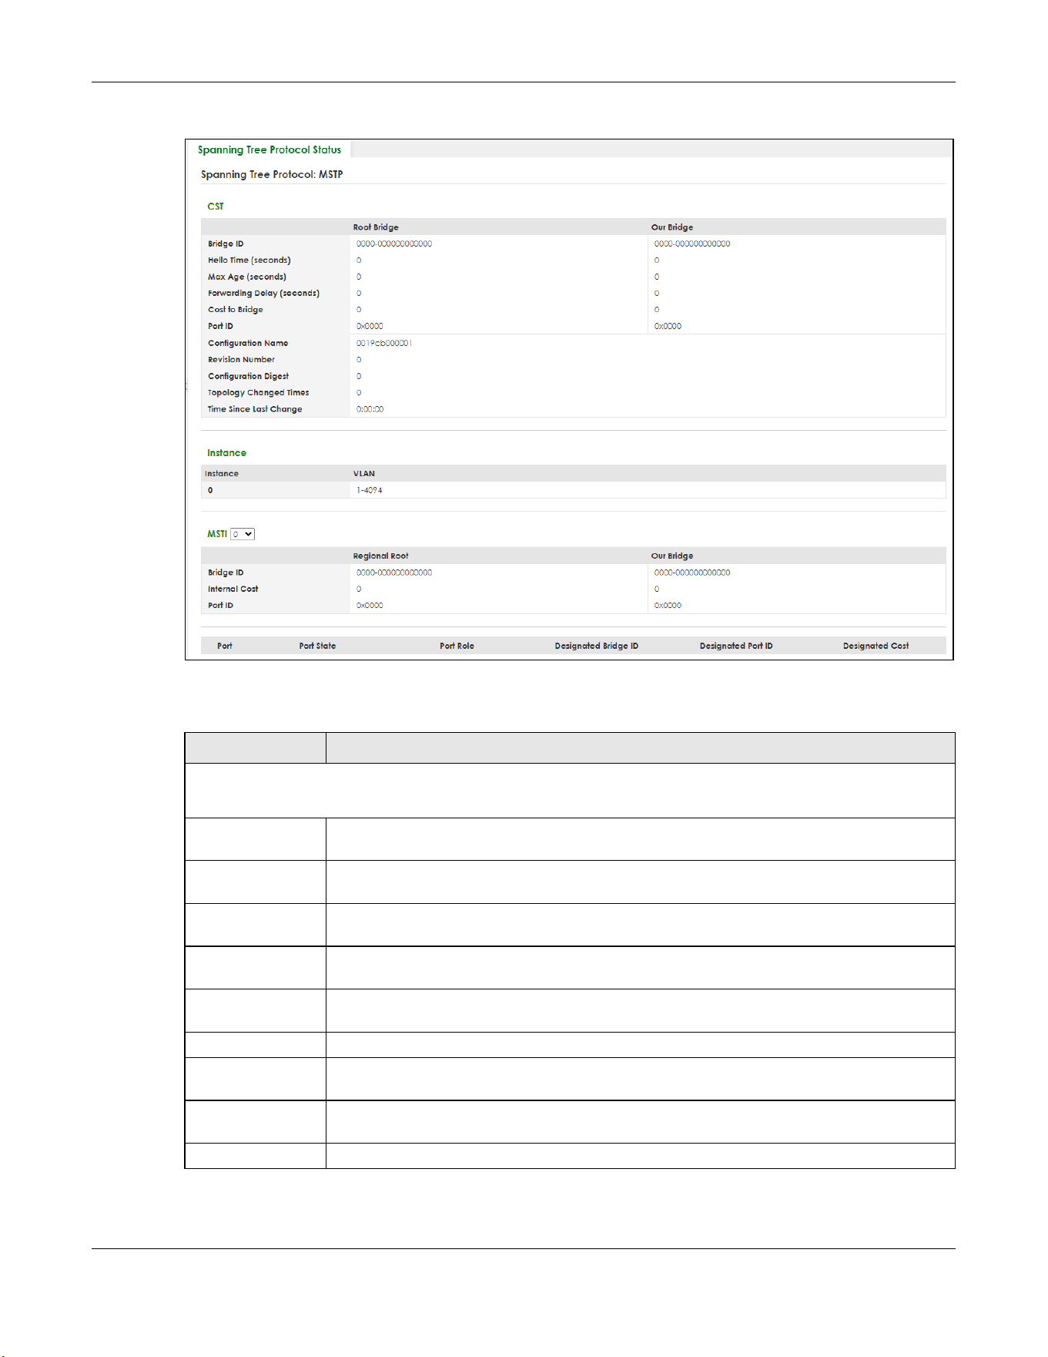Image resolution: width=1048 pixels, height=1357 pixels.
Task: Select the Regional Root bridge ID value
Action: (394, 573)
